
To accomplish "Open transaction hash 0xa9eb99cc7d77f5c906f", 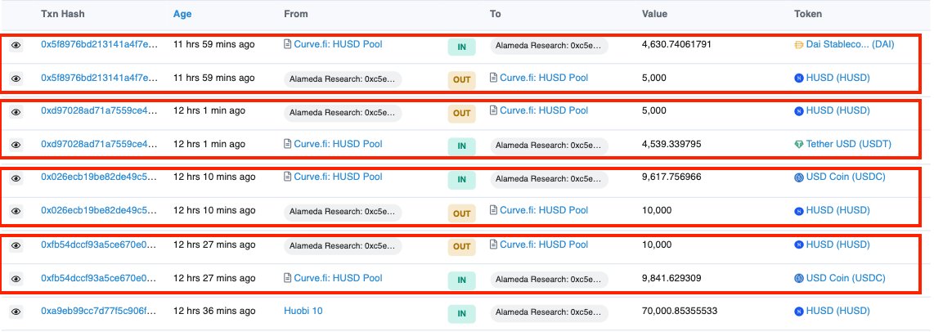I will 100,311.
